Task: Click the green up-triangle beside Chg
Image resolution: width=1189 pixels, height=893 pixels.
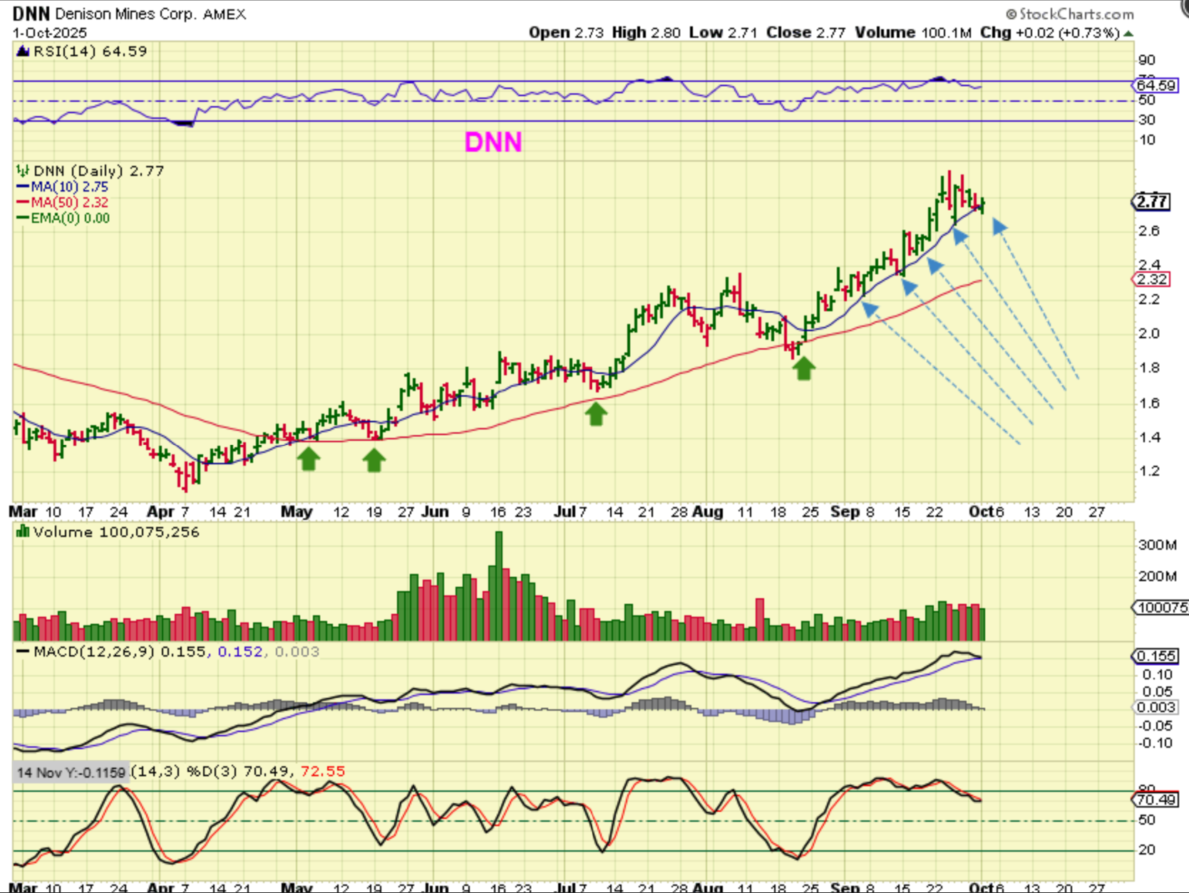Action: point(1128,33)
